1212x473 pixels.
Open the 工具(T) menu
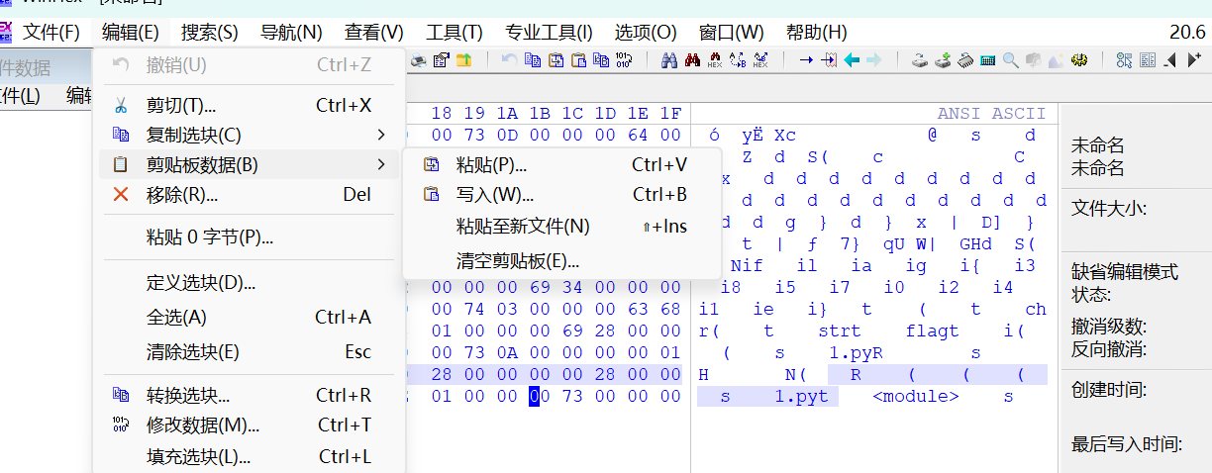pyautogui.click(x=454, y=32)
